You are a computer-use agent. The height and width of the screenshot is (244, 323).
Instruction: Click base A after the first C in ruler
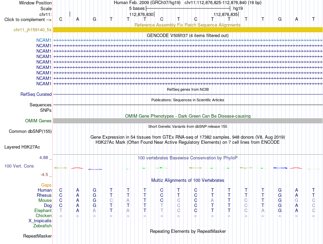click(x=78, y=19)
